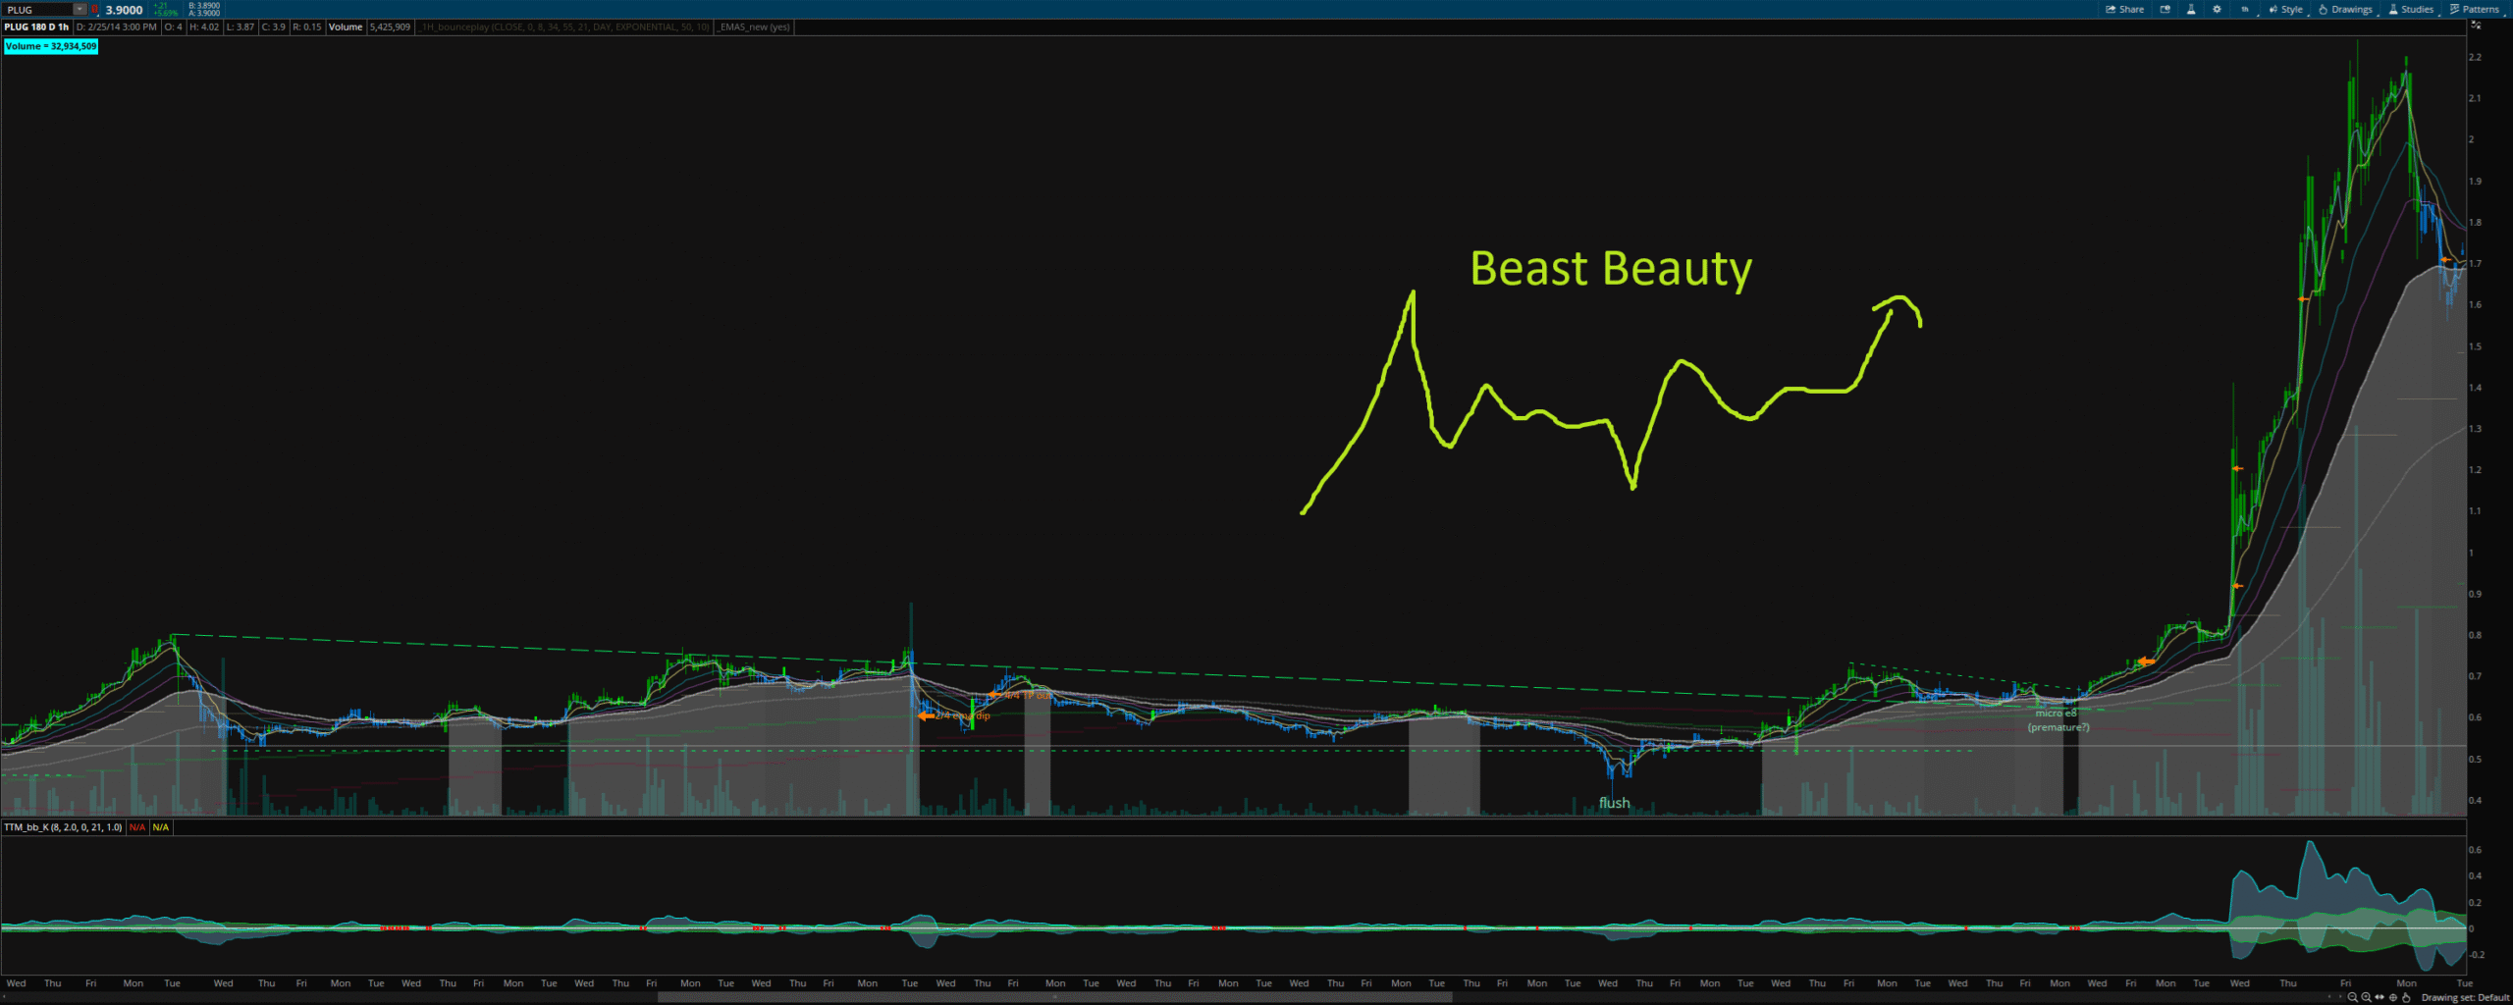
Task: Open the Studies menu
Action: click(x=2410, y=9)
